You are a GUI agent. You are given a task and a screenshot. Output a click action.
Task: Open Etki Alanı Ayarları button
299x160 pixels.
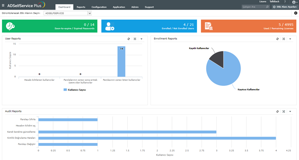285,7
